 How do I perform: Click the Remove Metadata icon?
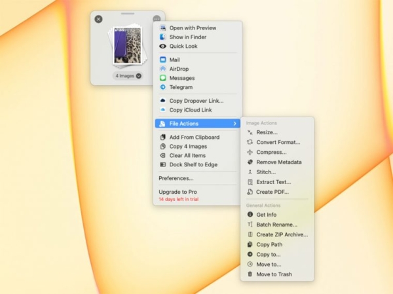point(250,162)
